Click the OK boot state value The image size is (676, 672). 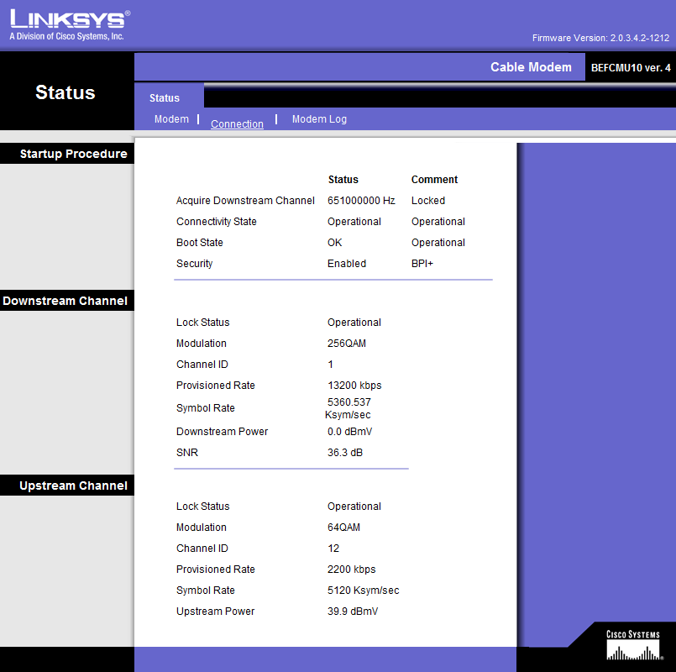point(334,243)
